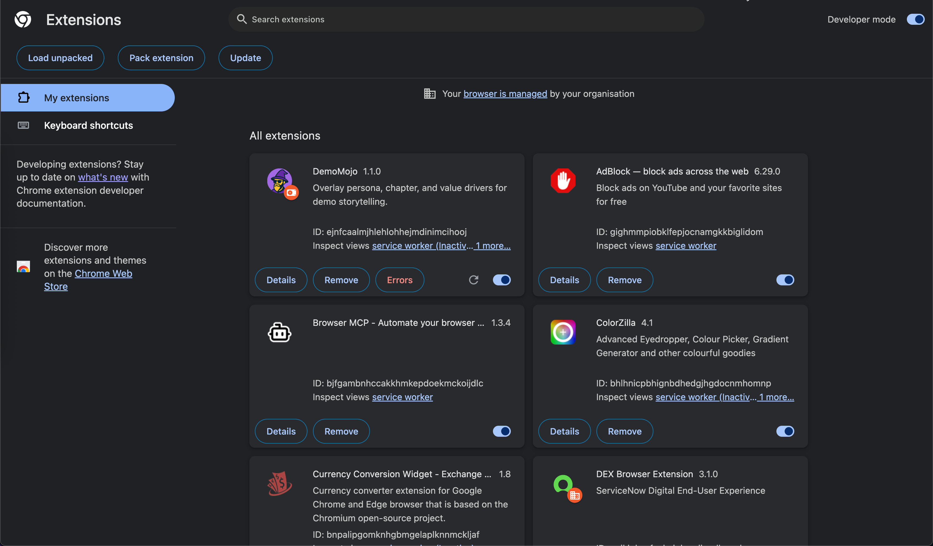Click the Chrome Web Store icon in sidebar

(x=23, y=266)
